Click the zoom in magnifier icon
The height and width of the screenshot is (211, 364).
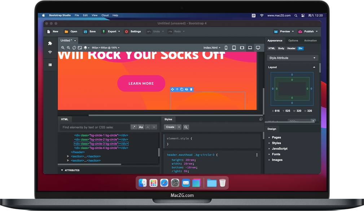click(x=63, y=48)
